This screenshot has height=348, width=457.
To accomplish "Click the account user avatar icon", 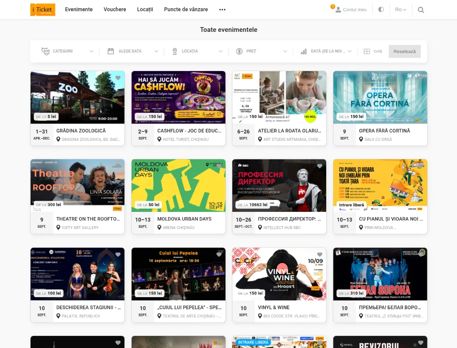I will [338, 9].
